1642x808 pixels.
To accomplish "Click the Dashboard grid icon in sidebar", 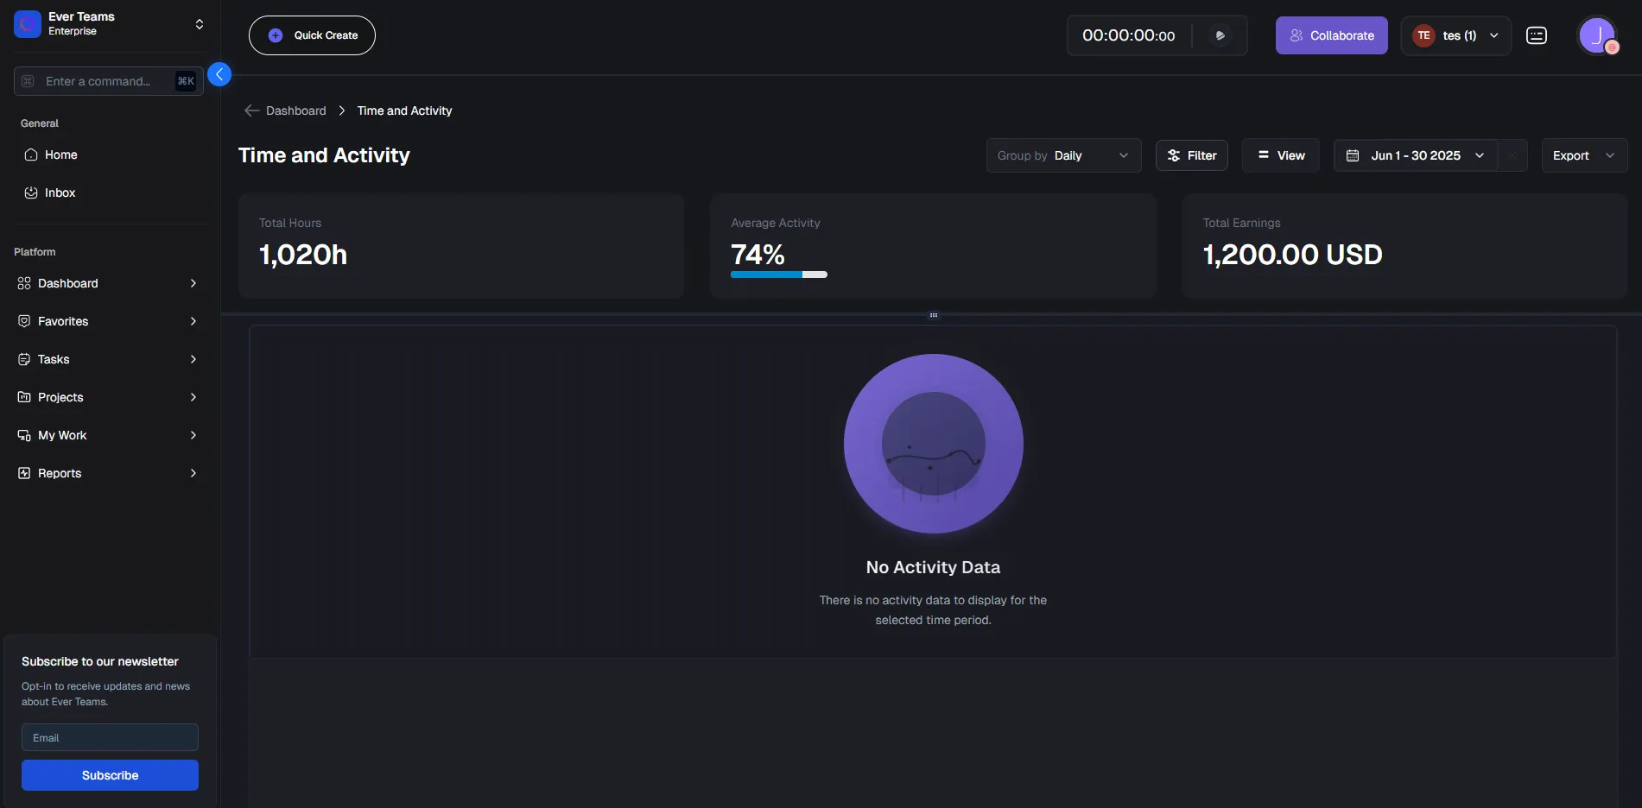I will (24, 283).
